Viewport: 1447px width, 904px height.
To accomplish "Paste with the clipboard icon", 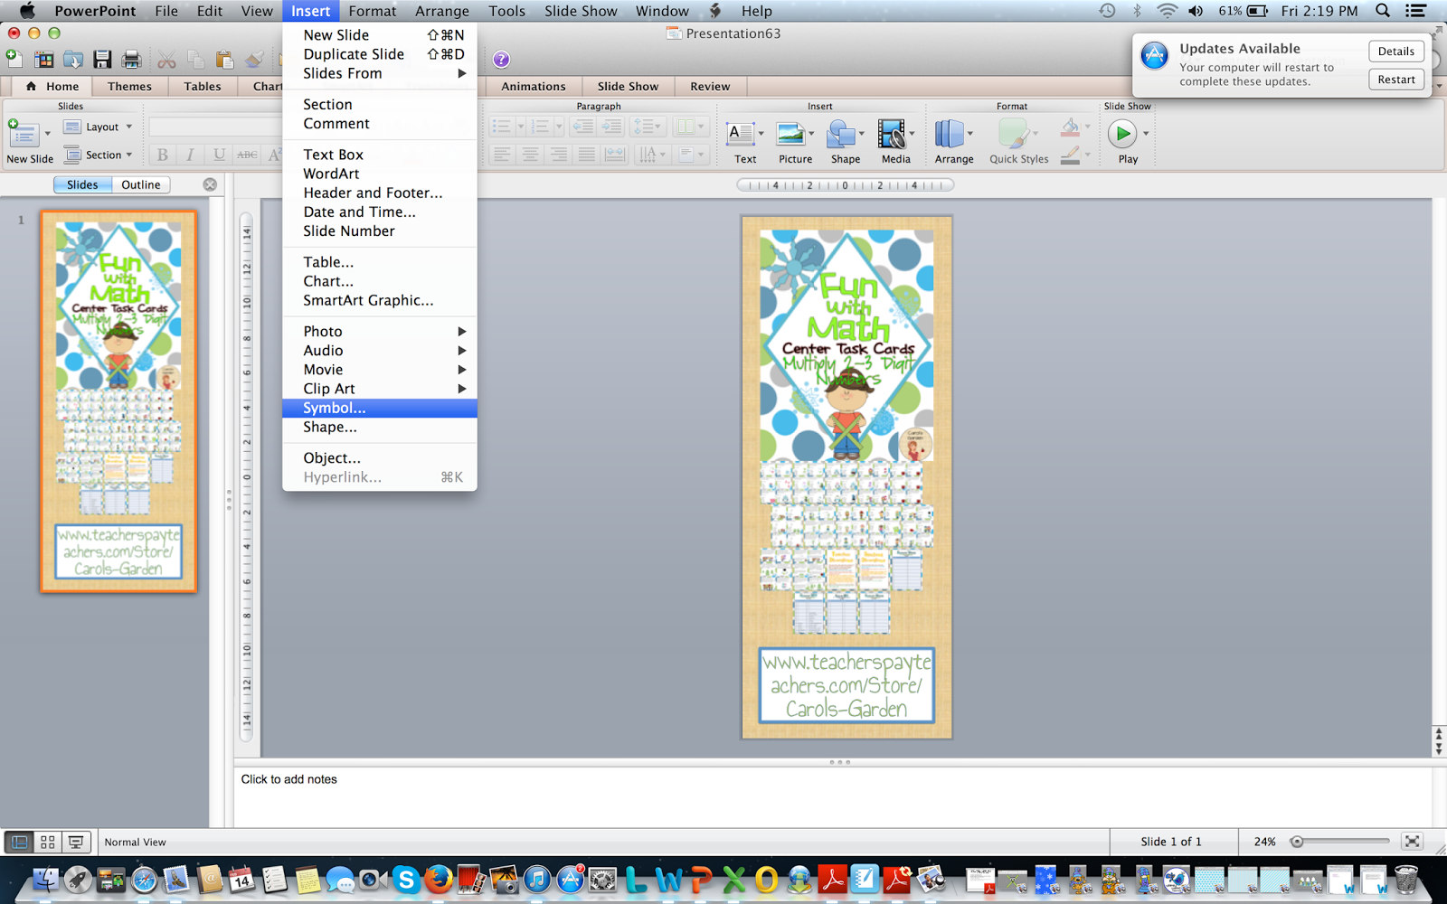I will 224,60.
